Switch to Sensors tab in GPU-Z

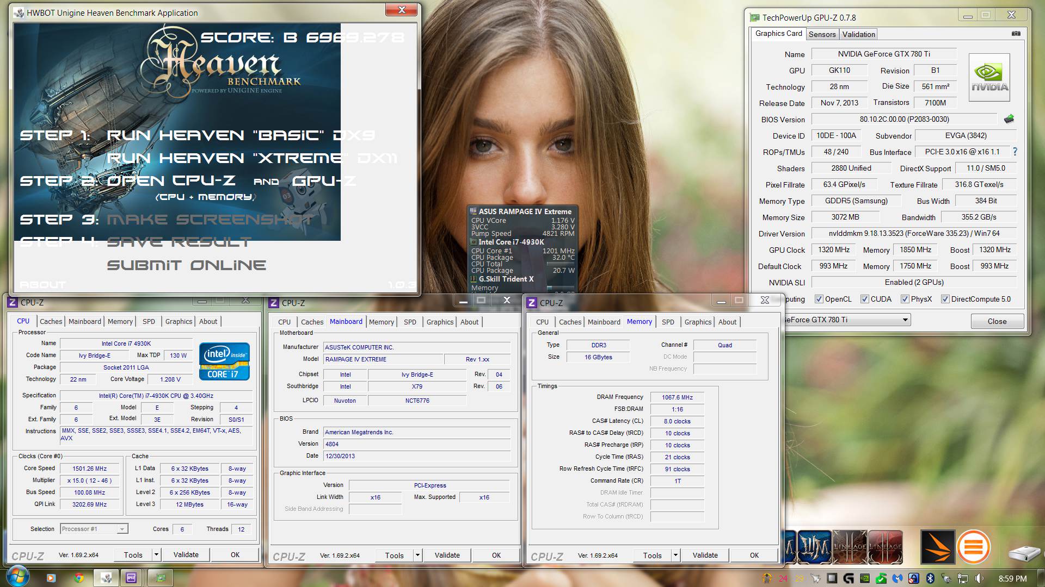tap(822, 34)
